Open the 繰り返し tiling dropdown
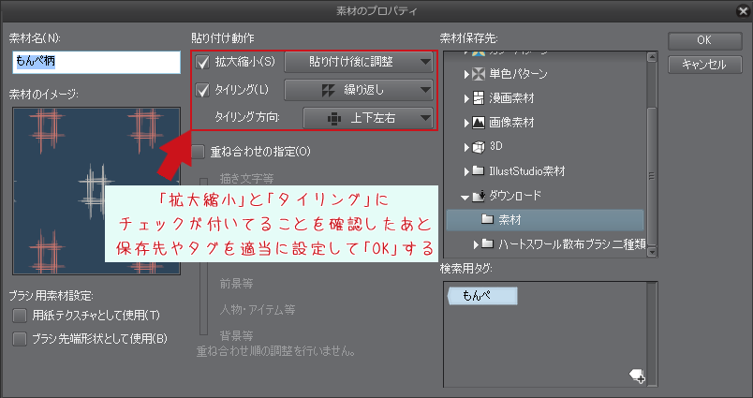 (359, 90)
